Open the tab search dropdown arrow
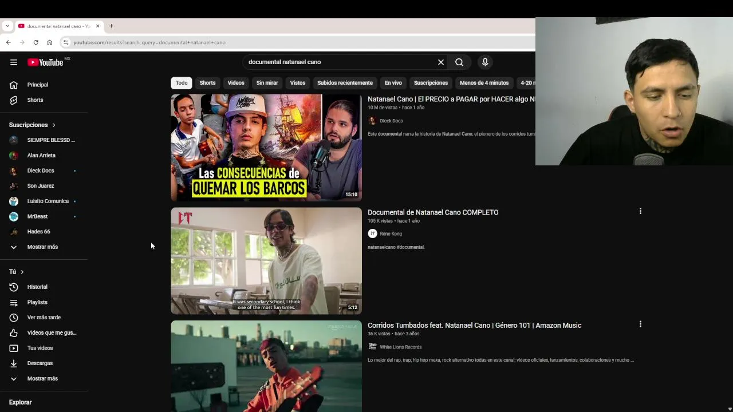 [7, 26]
